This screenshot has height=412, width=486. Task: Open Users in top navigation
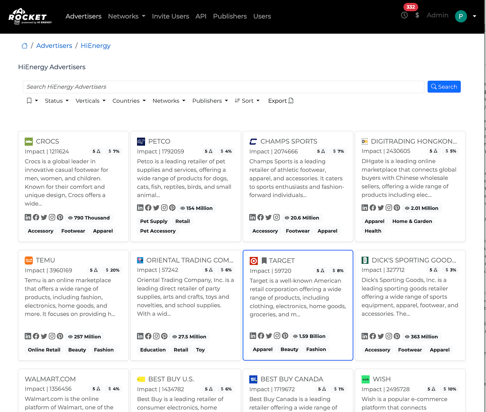pos(262,16)
